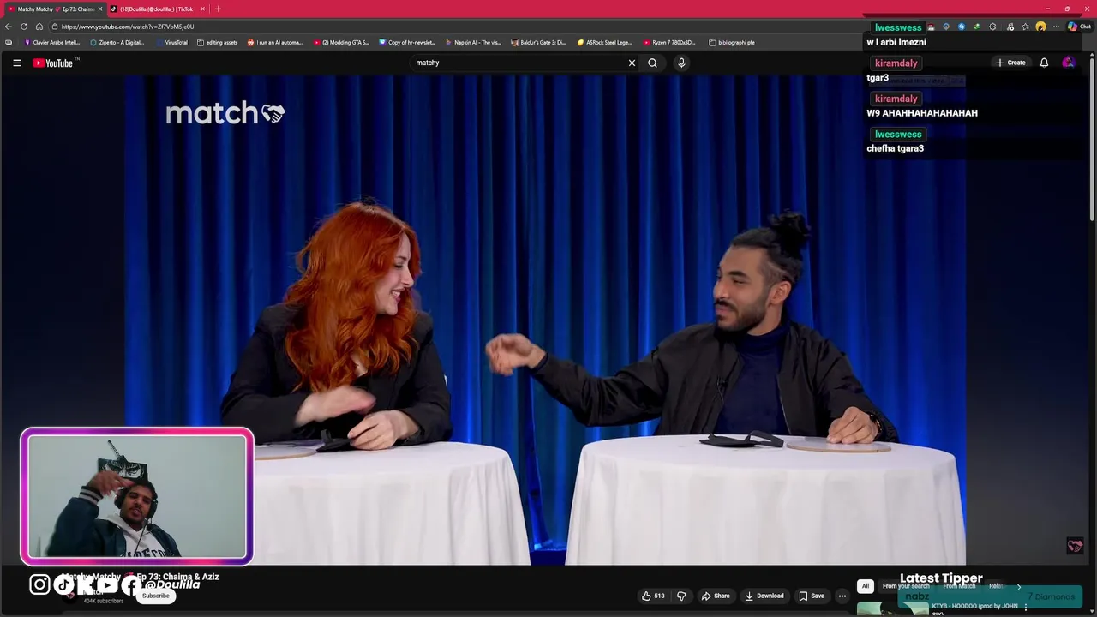The height and width of the screenshot is (617, 1097).
Task: Open the KTYB - HOODOO suggested video thumbnail
Action: tap(892, 608)
